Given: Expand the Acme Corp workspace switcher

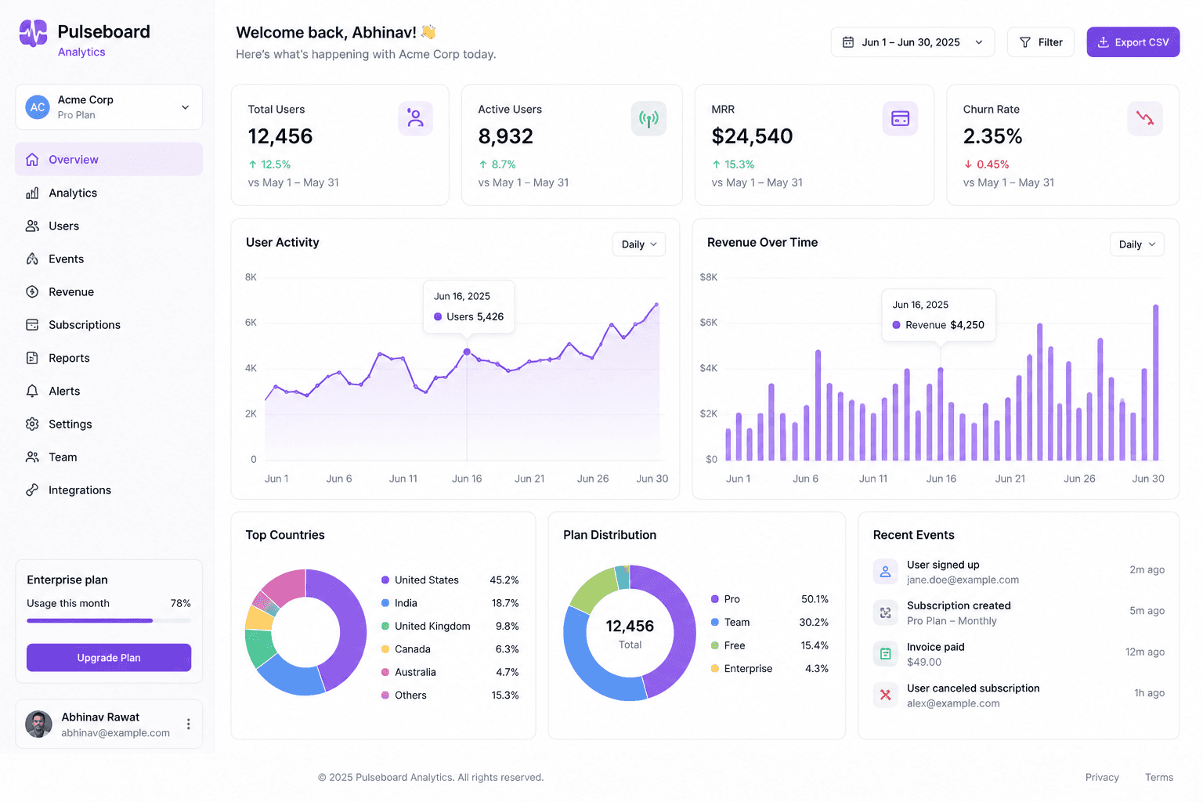Looking at the screenshot, I should point(109,107).
